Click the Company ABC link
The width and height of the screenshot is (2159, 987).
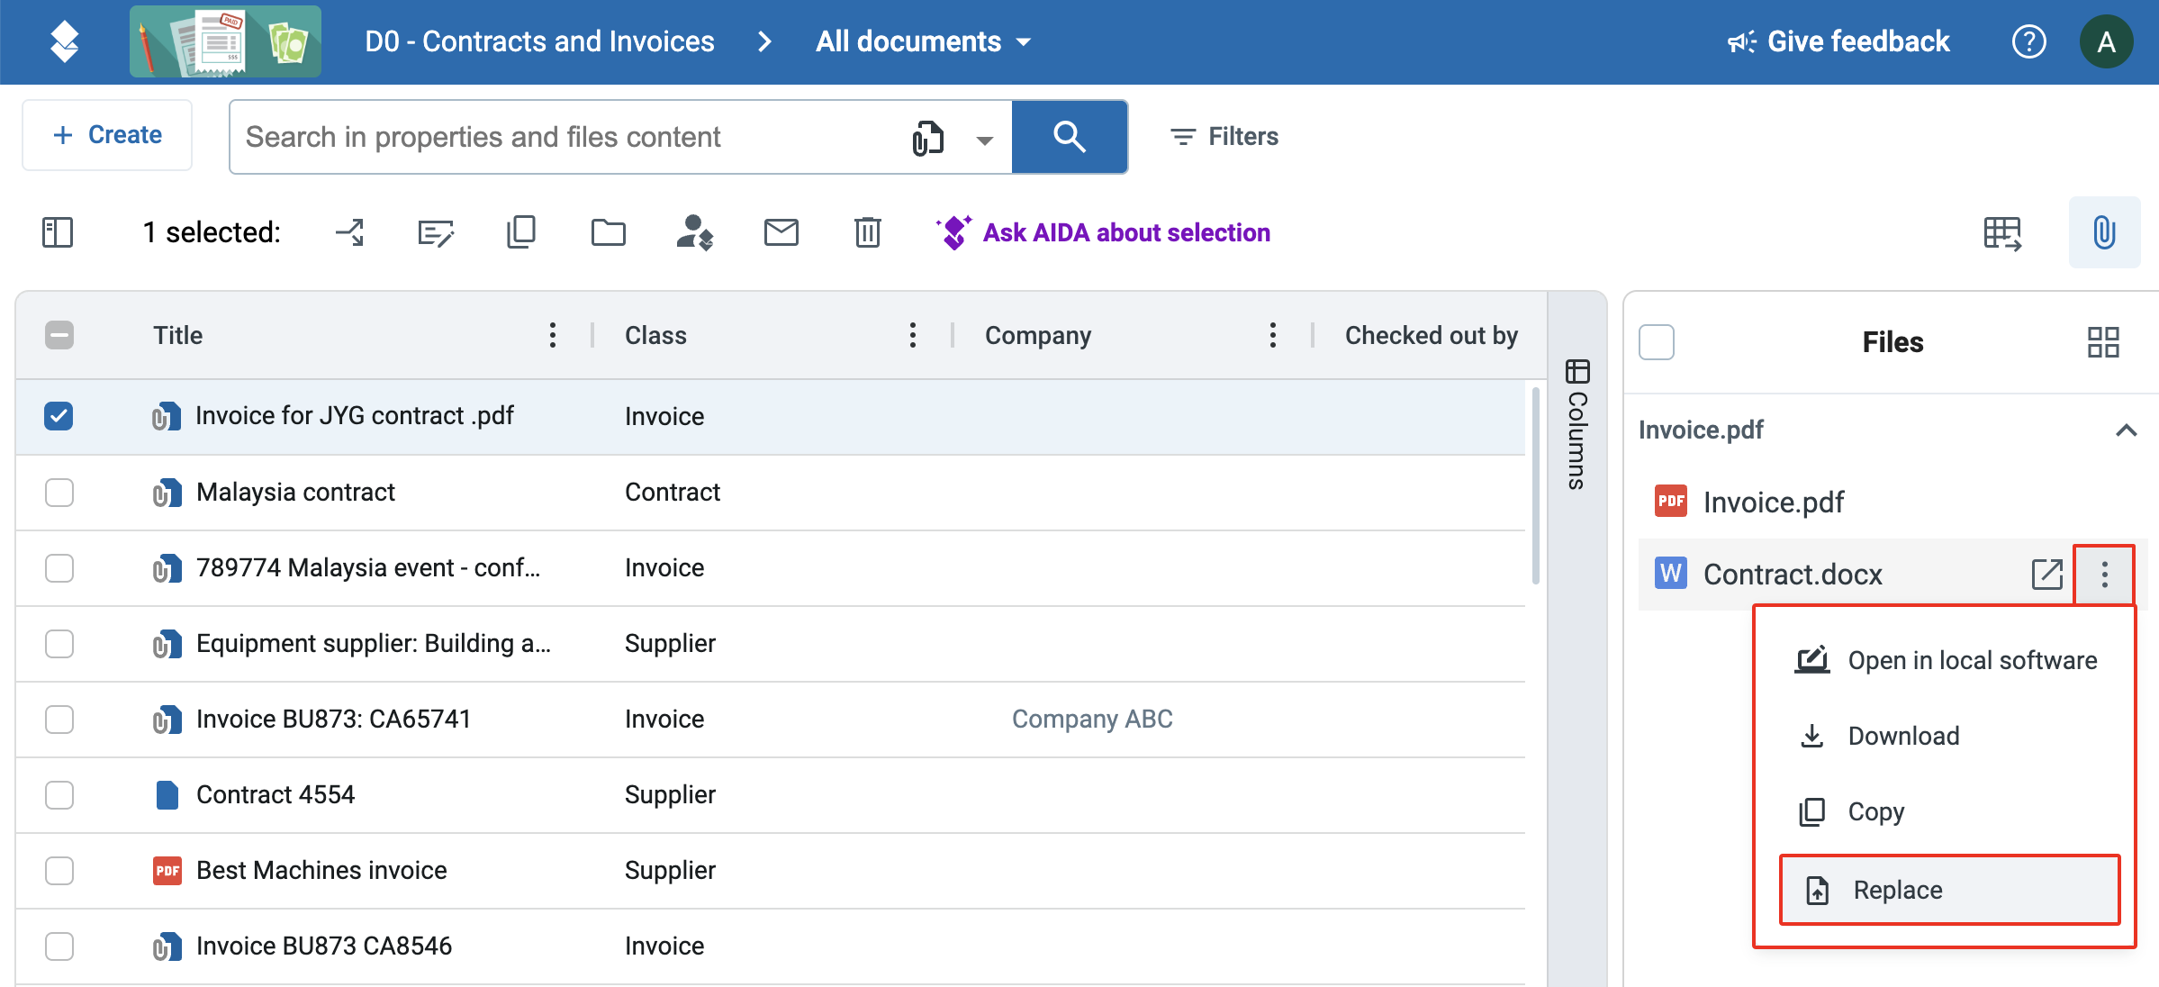click(x=1092, y=719)
